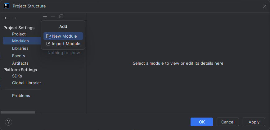This screenshot has width=270, height=130.
Task: Choose Import Module from Add popup
Action: pos(66,44)
